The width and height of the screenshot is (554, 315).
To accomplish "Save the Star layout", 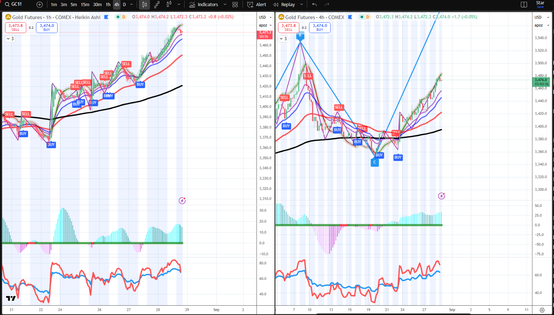I will click(540, 4).
